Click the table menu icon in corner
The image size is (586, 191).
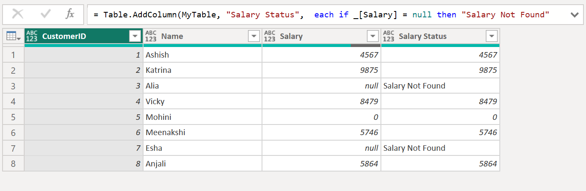click(13, 37)
